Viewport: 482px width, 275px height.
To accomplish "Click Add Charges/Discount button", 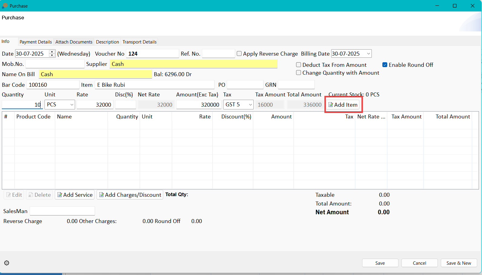I will click(130, 195).
